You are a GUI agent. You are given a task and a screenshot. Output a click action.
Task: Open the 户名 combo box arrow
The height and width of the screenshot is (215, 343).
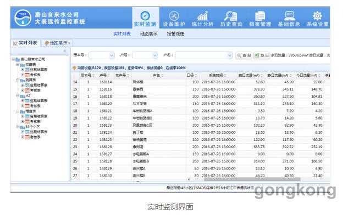pyautogui.click(x=229, y=55)
